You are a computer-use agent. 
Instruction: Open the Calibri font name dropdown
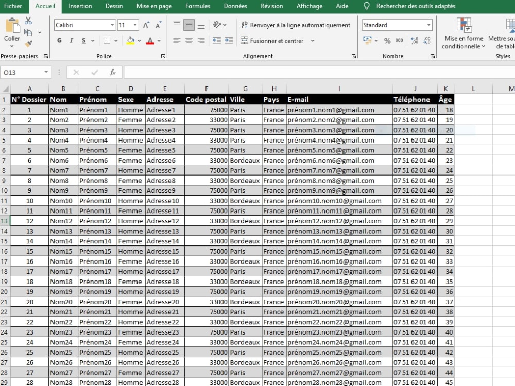(x=112, y=25)
